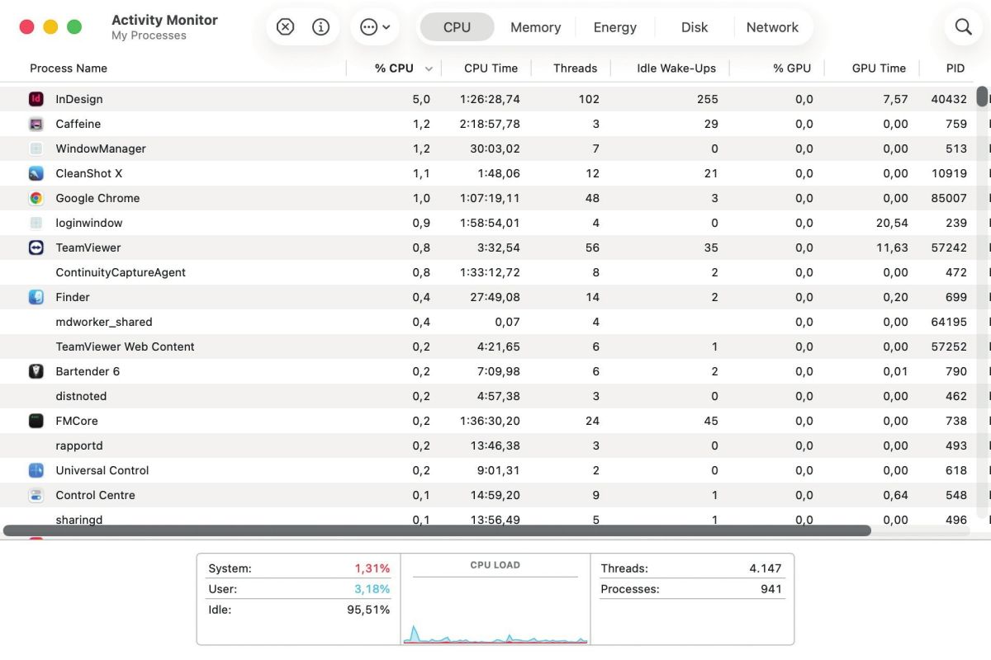Select the TeamViewer app icon
This screenshot has width=991, height=660.
pyautogui.click(x=36, y=247)
